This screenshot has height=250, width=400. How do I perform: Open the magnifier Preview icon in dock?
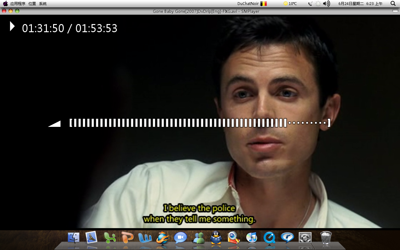click(234, 237)
